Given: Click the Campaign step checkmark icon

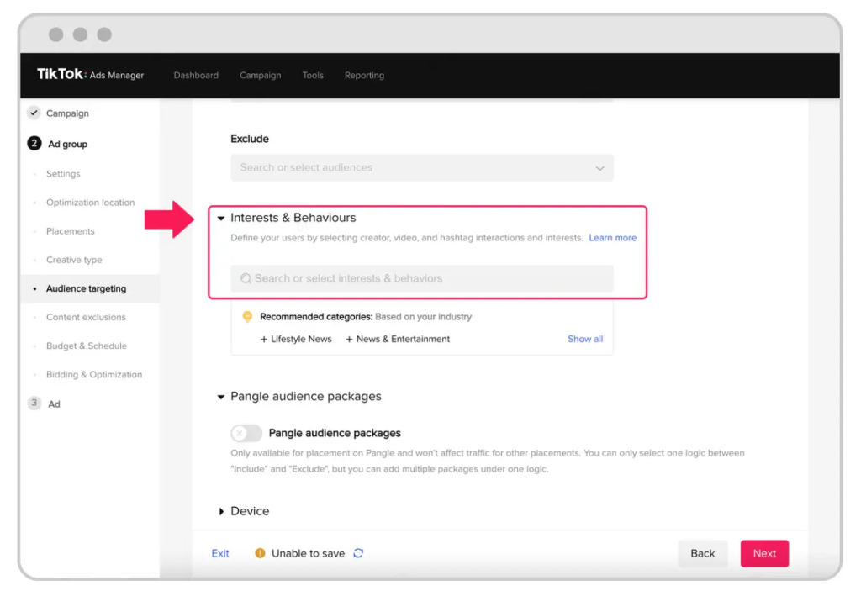Looking at the screenshot, I should pos(34,113).
